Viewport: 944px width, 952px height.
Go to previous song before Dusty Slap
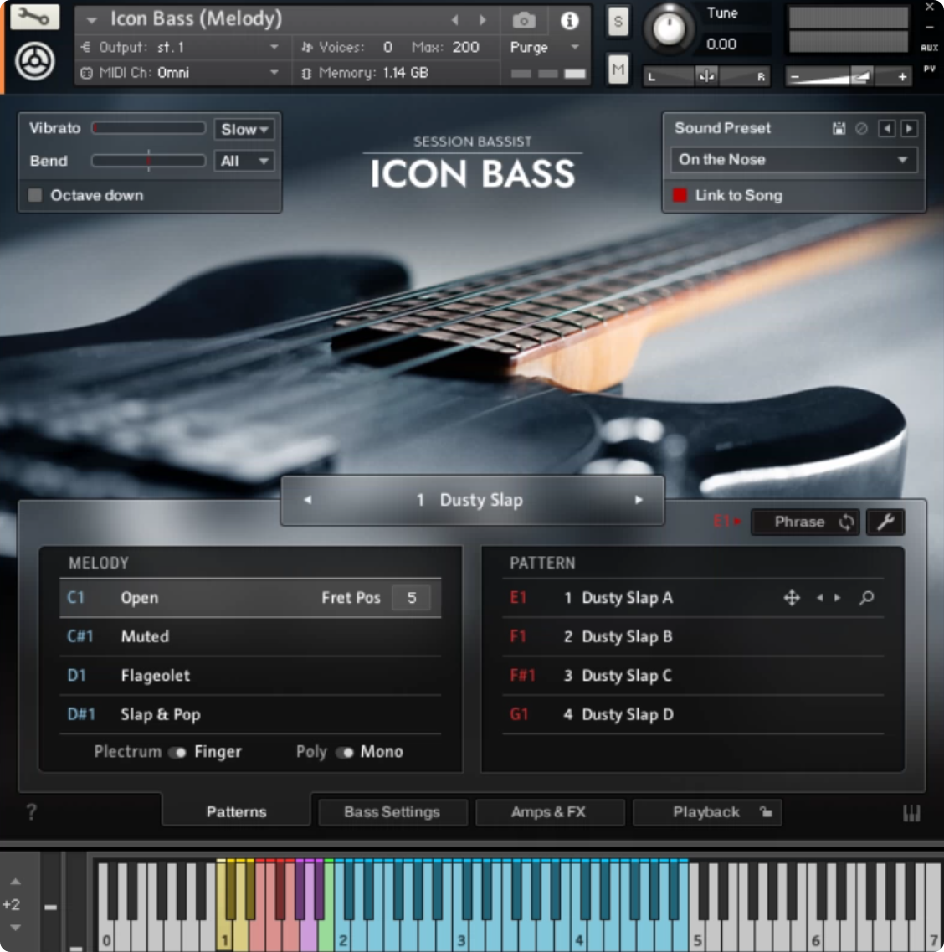coord(308,500)
